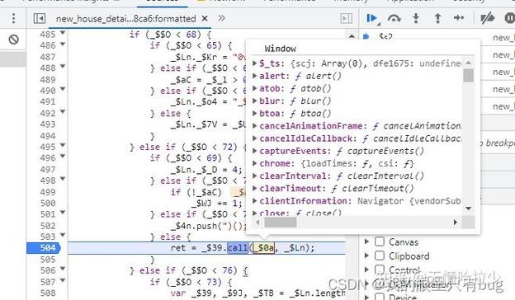Click line number 500 in gutter
The height and width of the screenshot is (300, 515).
[48, 203]
